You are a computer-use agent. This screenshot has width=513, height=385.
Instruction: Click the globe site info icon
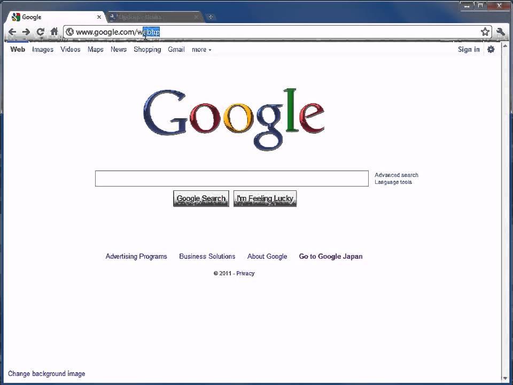point(69,32)
